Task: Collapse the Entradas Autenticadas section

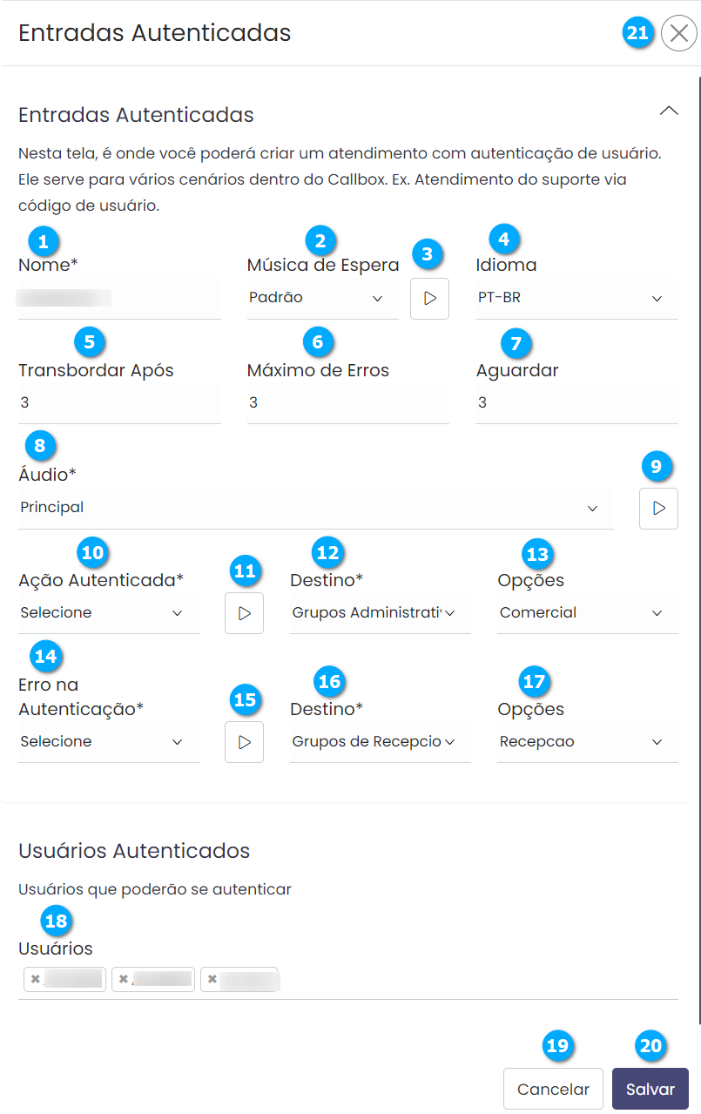Action: point(669,111)
